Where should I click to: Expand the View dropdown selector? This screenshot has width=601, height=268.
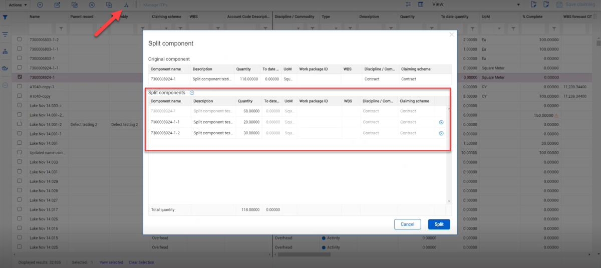pos(518,5)
